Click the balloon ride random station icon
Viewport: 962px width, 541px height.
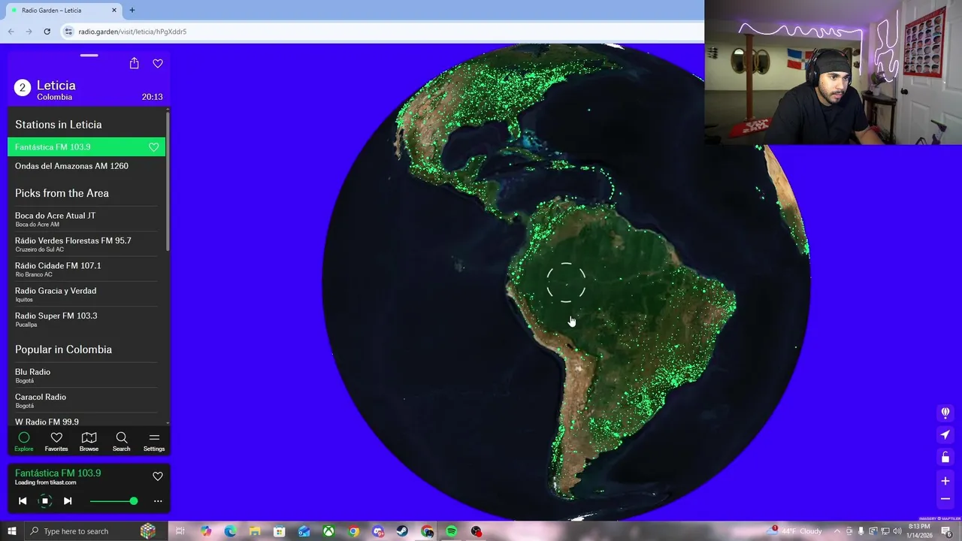[945, 413]
